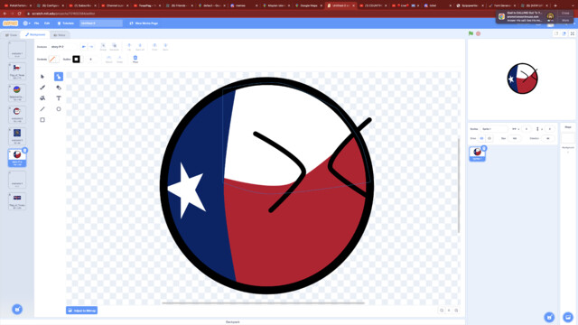Pick the Rectangle tool
Screen dimensions: 578x325
42,120
